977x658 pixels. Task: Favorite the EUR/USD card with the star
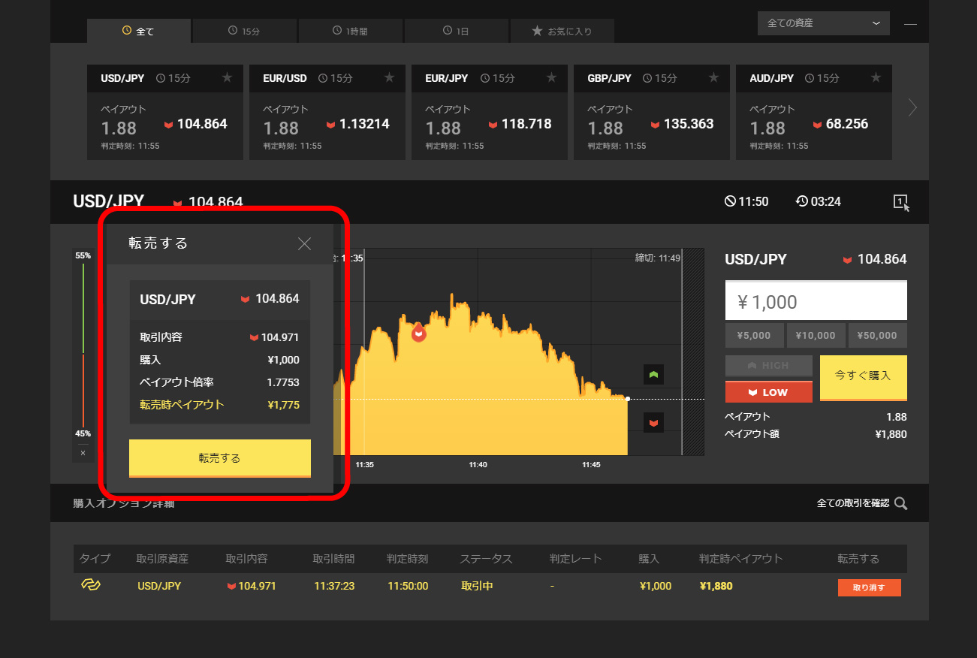389,77
